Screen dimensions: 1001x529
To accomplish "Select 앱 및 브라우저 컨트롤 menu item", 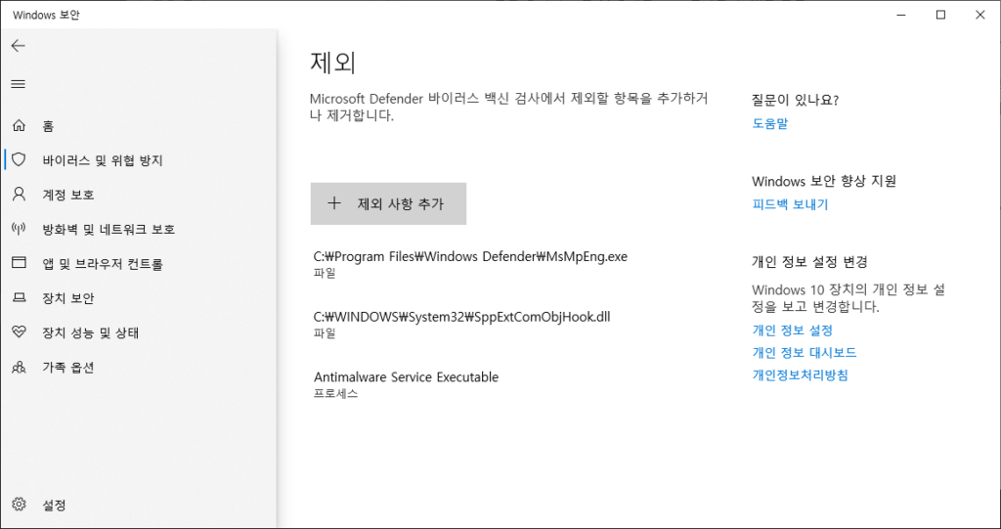I will click(x=103, y=264).
